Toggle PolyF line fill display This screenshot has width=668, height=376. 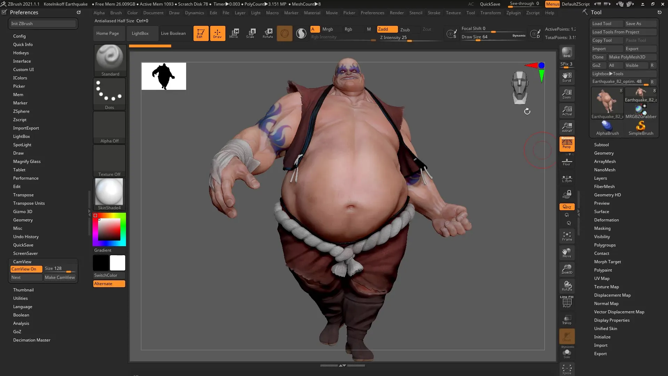(x=567, y=302)
